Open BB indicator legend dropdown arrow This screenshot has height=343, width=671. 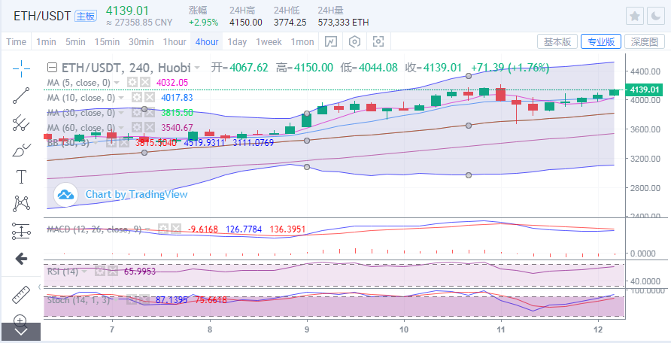pos(96,143)
